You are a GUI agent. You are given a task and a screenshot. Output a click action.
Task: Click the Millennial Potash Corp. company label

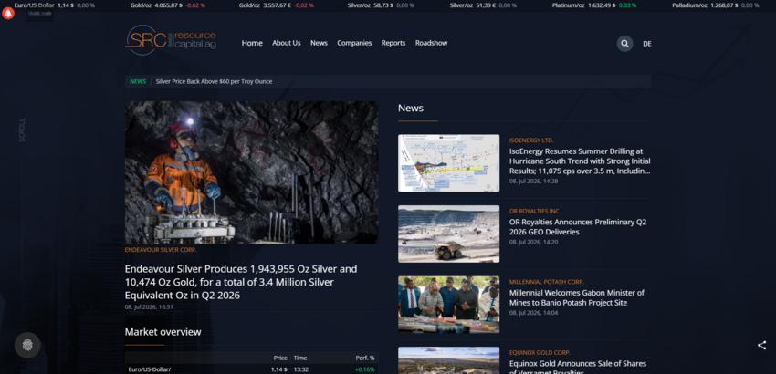click(x=546, y=282)
